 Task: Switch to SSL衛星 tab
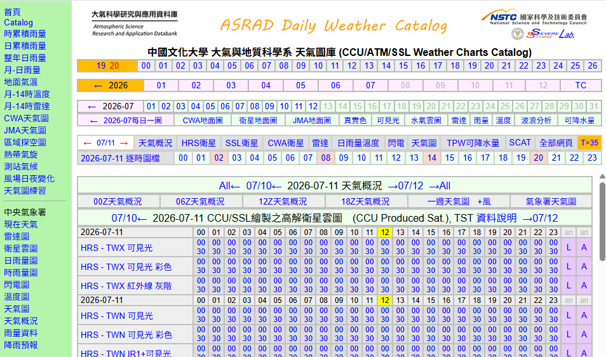[x=241, y=143]
